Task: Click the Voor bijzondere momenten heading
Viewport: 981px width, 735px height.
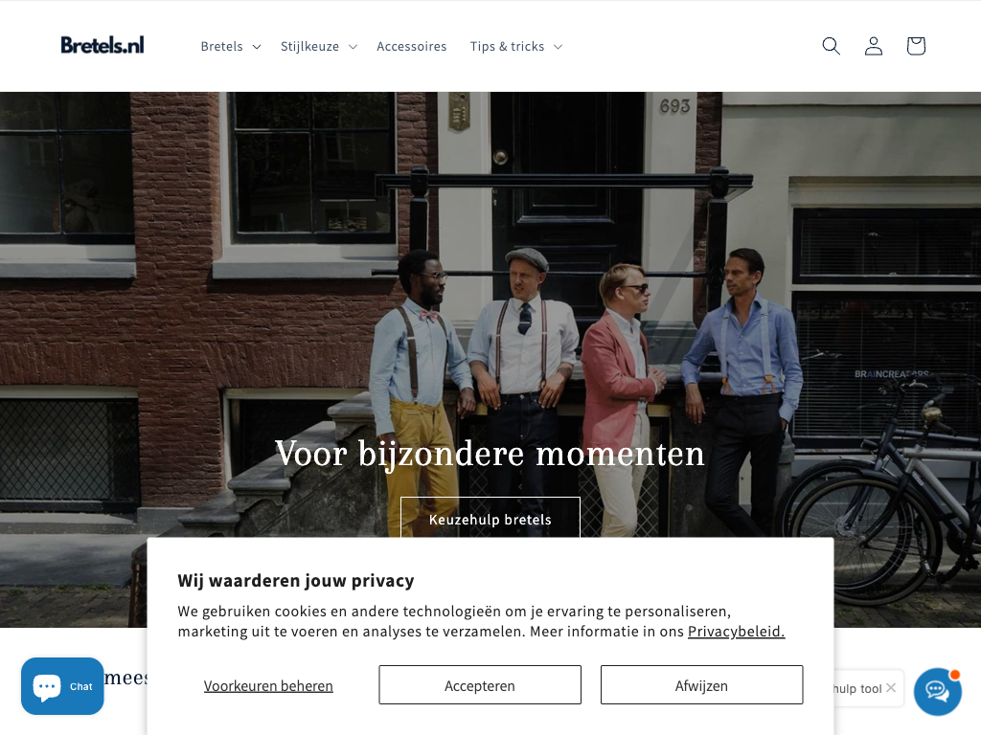Action: point(490,454)
